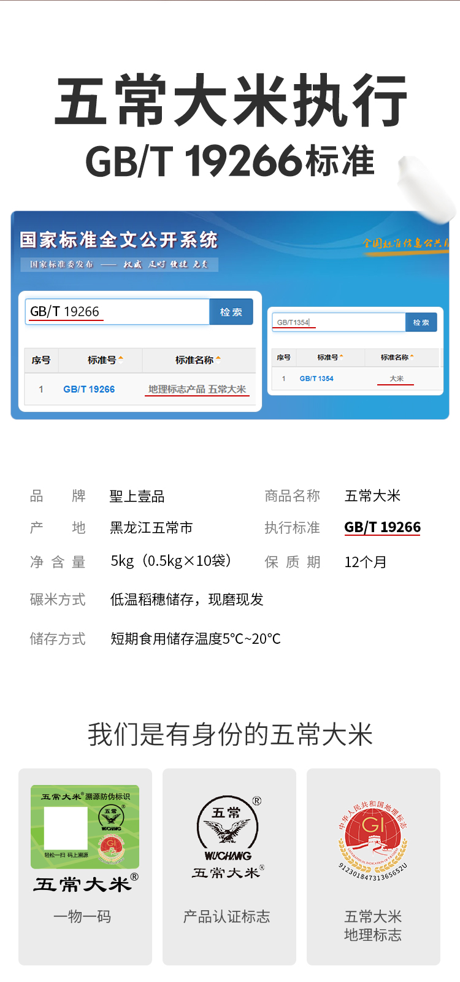460x982 pixels.
Task: Click the white QR code square on label
Action: [x=66, y=829]
